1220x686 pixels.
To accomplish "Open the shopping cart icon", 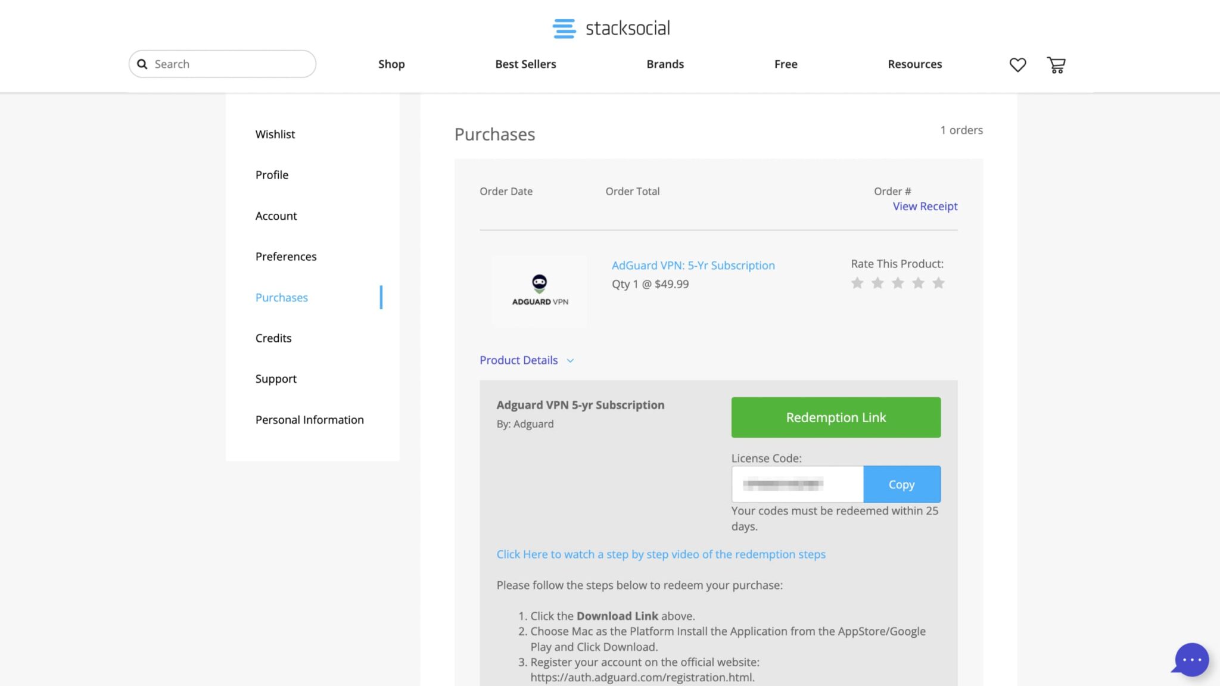I will pos(1056,64).
